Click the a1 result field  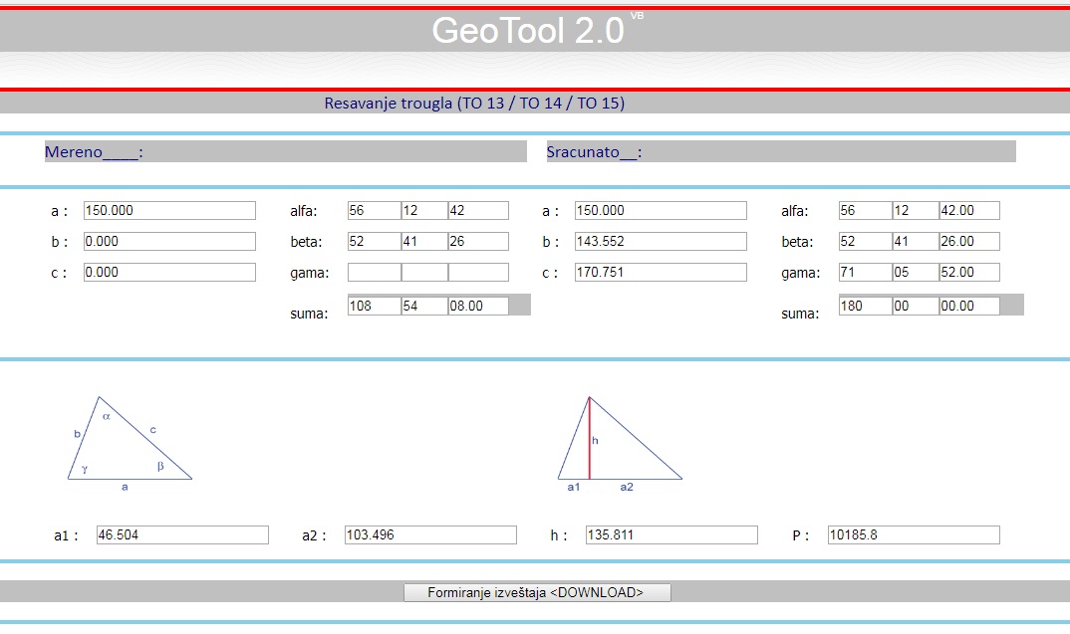click(x=181, y=535)
